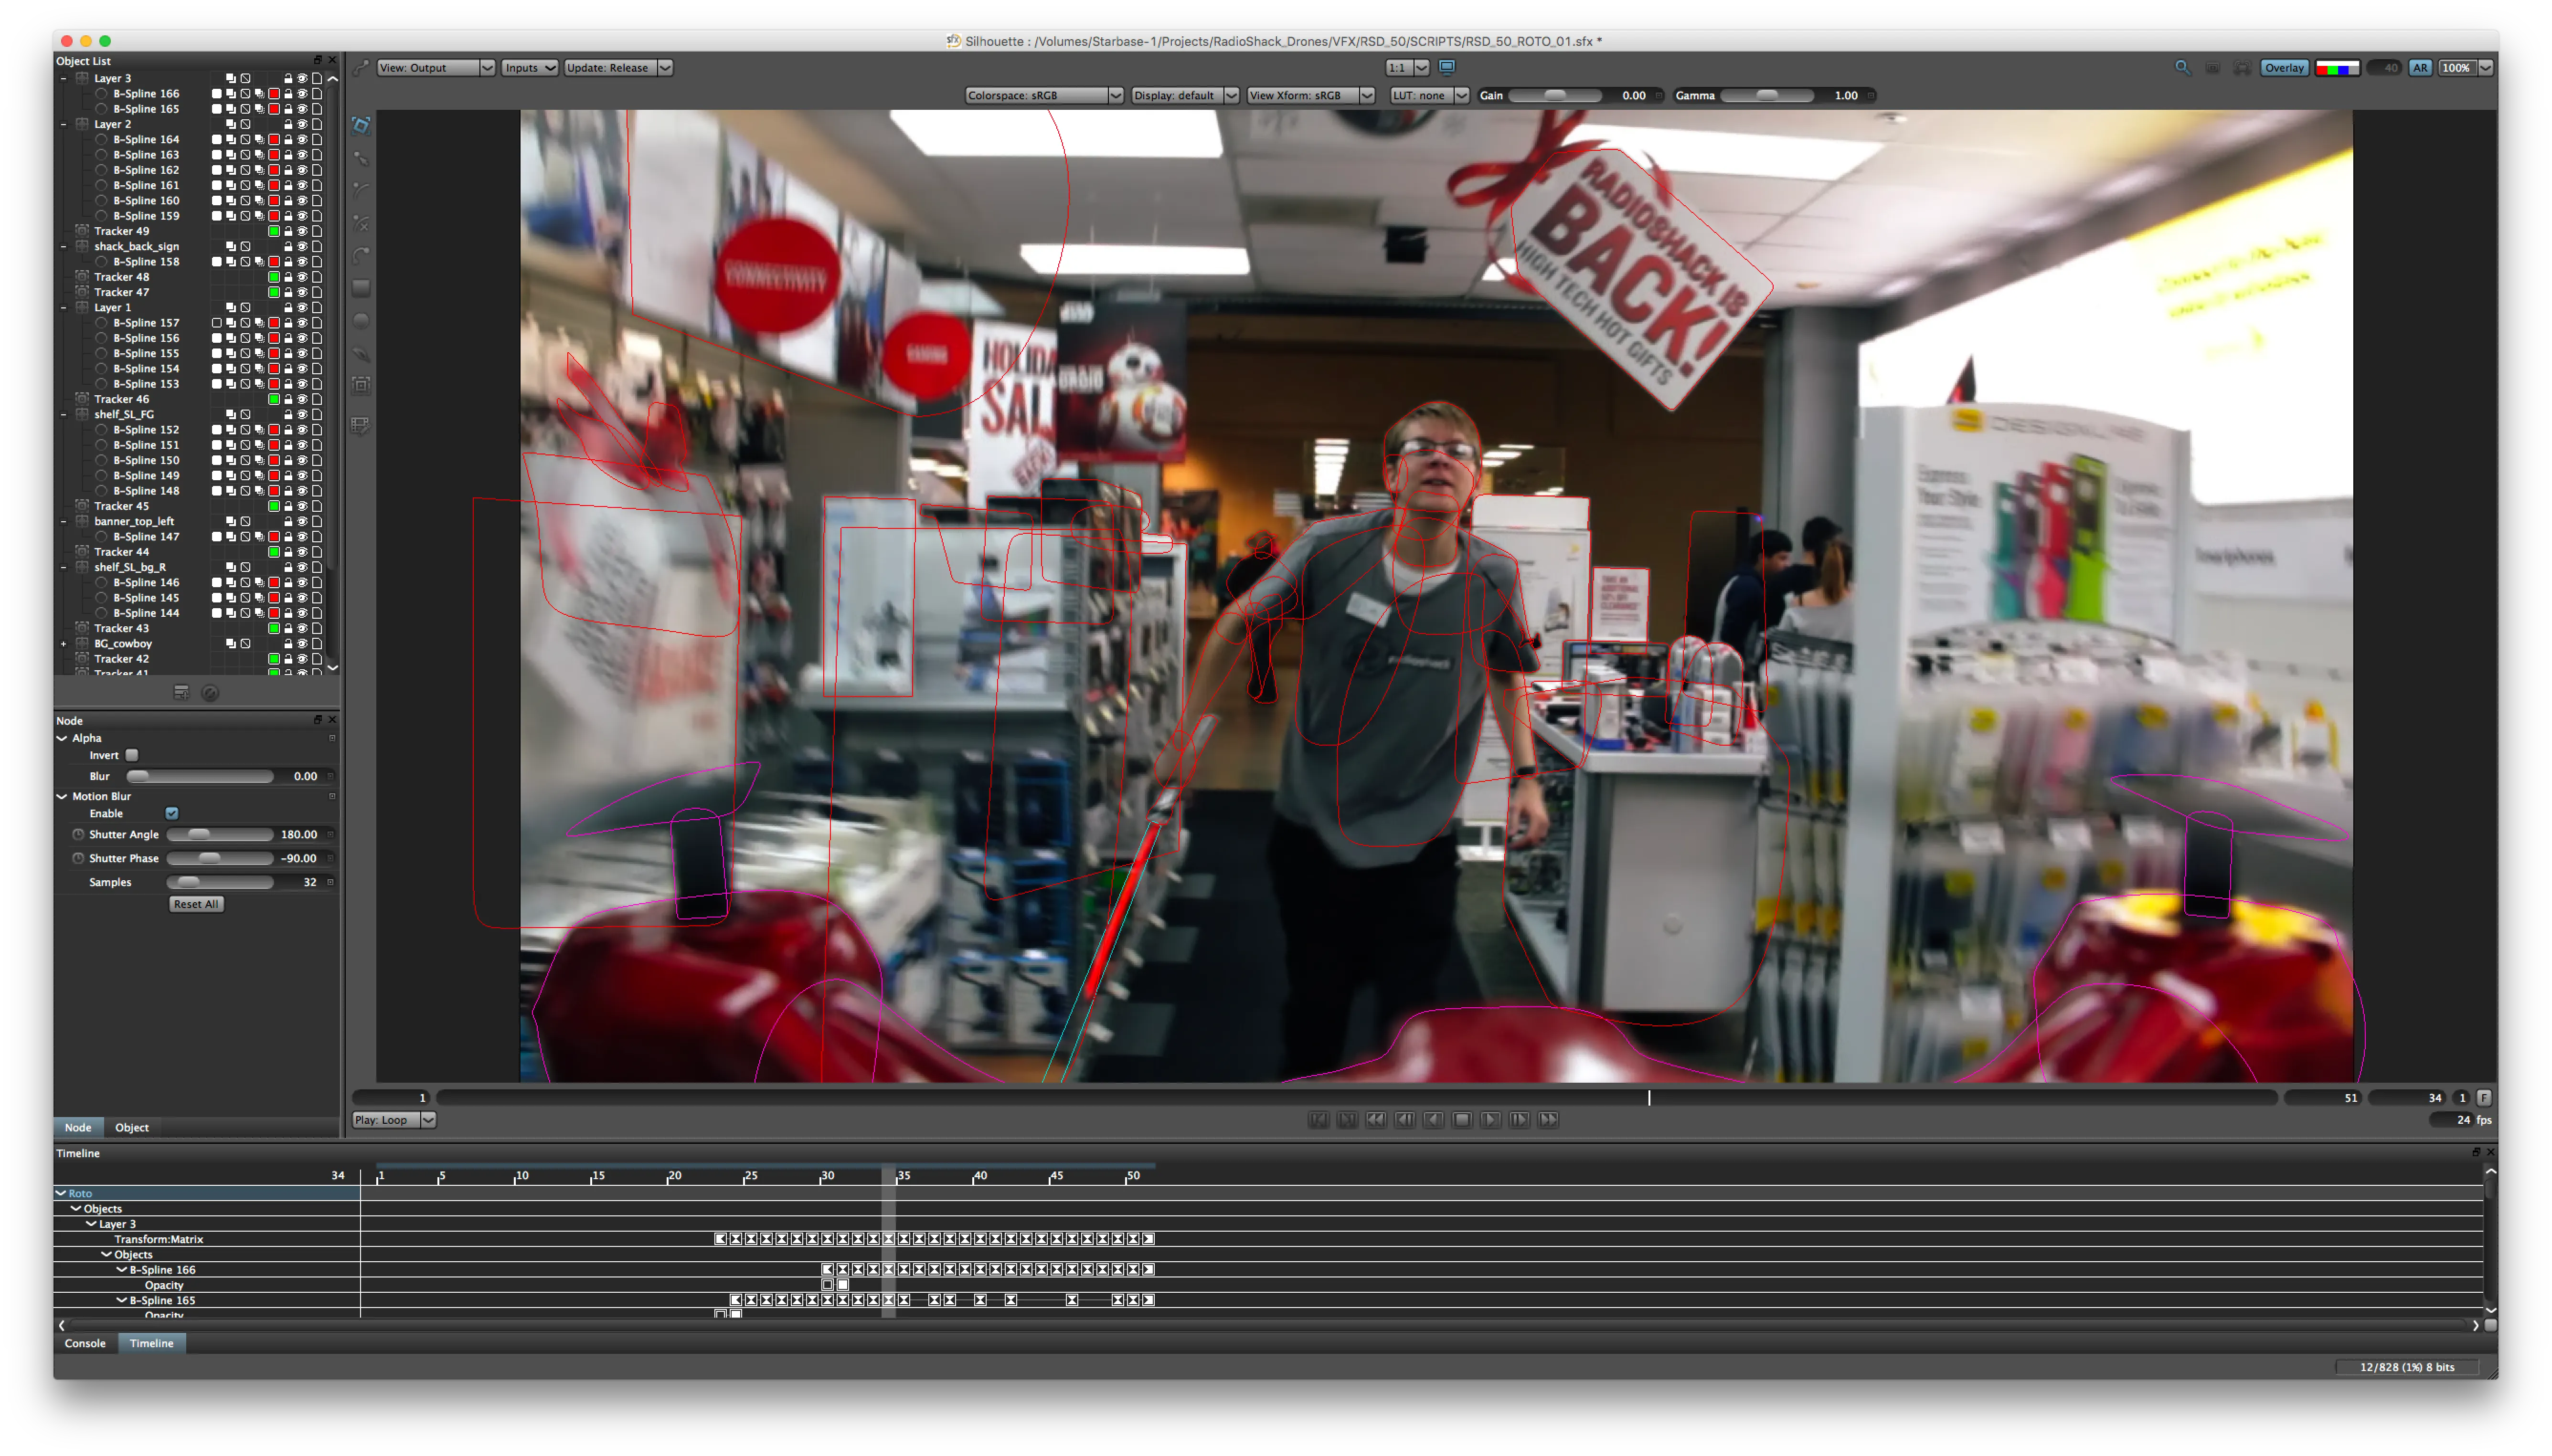Select the Feather tool
Viewport: 2552px width, 1456px height.
(361, 354)
